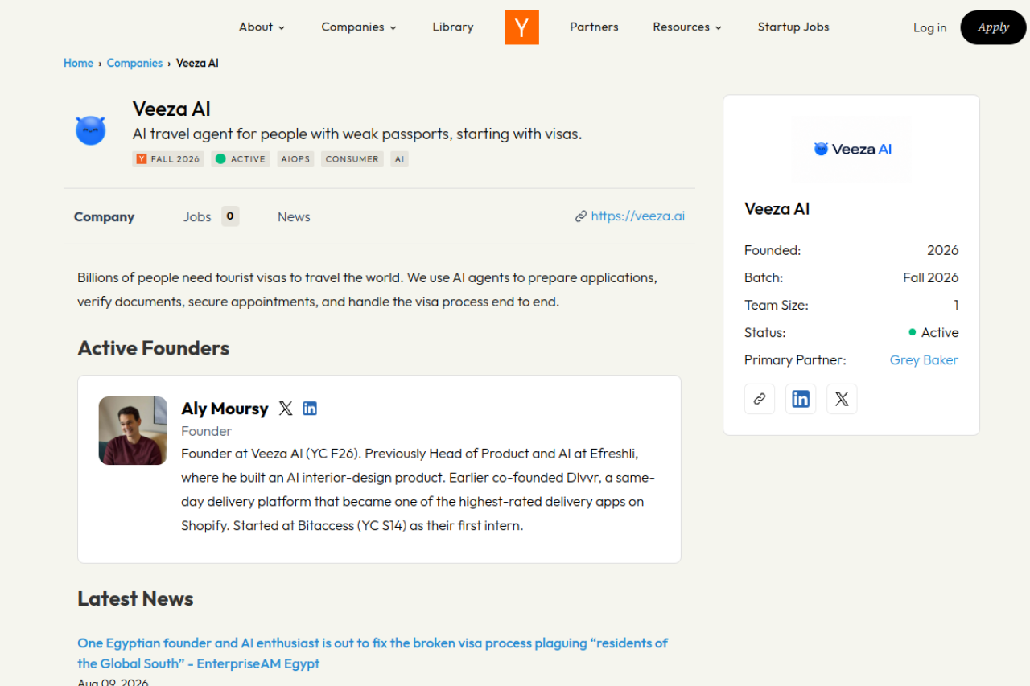Image resolution: width=1030 pixels, height=686 pixels.
Task: Click the Team Size value 1
Action: point(956,306)
